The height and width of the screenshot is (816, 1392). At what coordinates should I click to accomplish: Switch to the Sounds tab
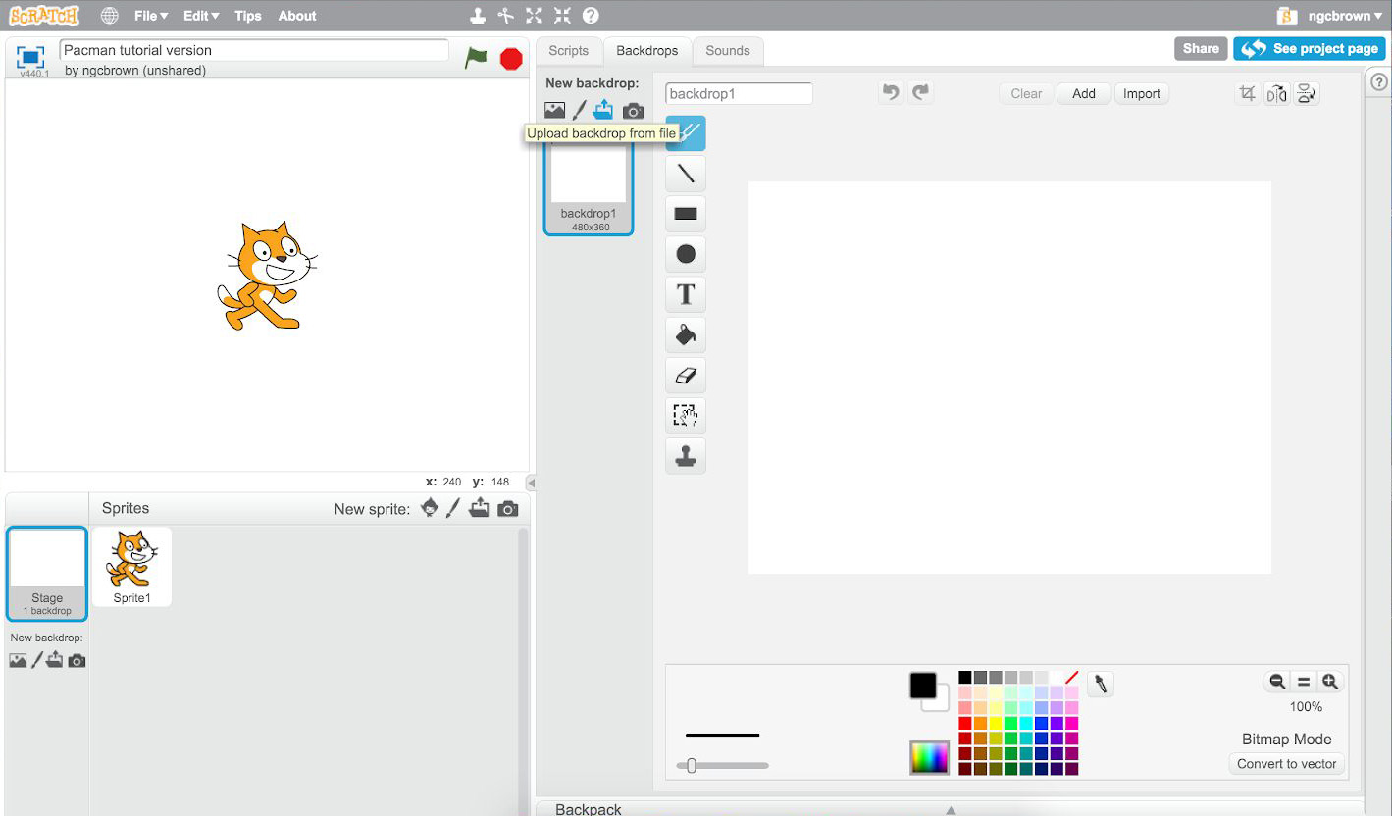(x=728, y=51)
